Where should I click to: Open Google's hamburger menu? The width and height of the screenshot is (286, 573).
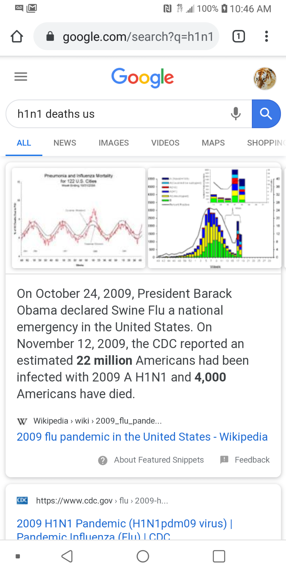(21, 77)
